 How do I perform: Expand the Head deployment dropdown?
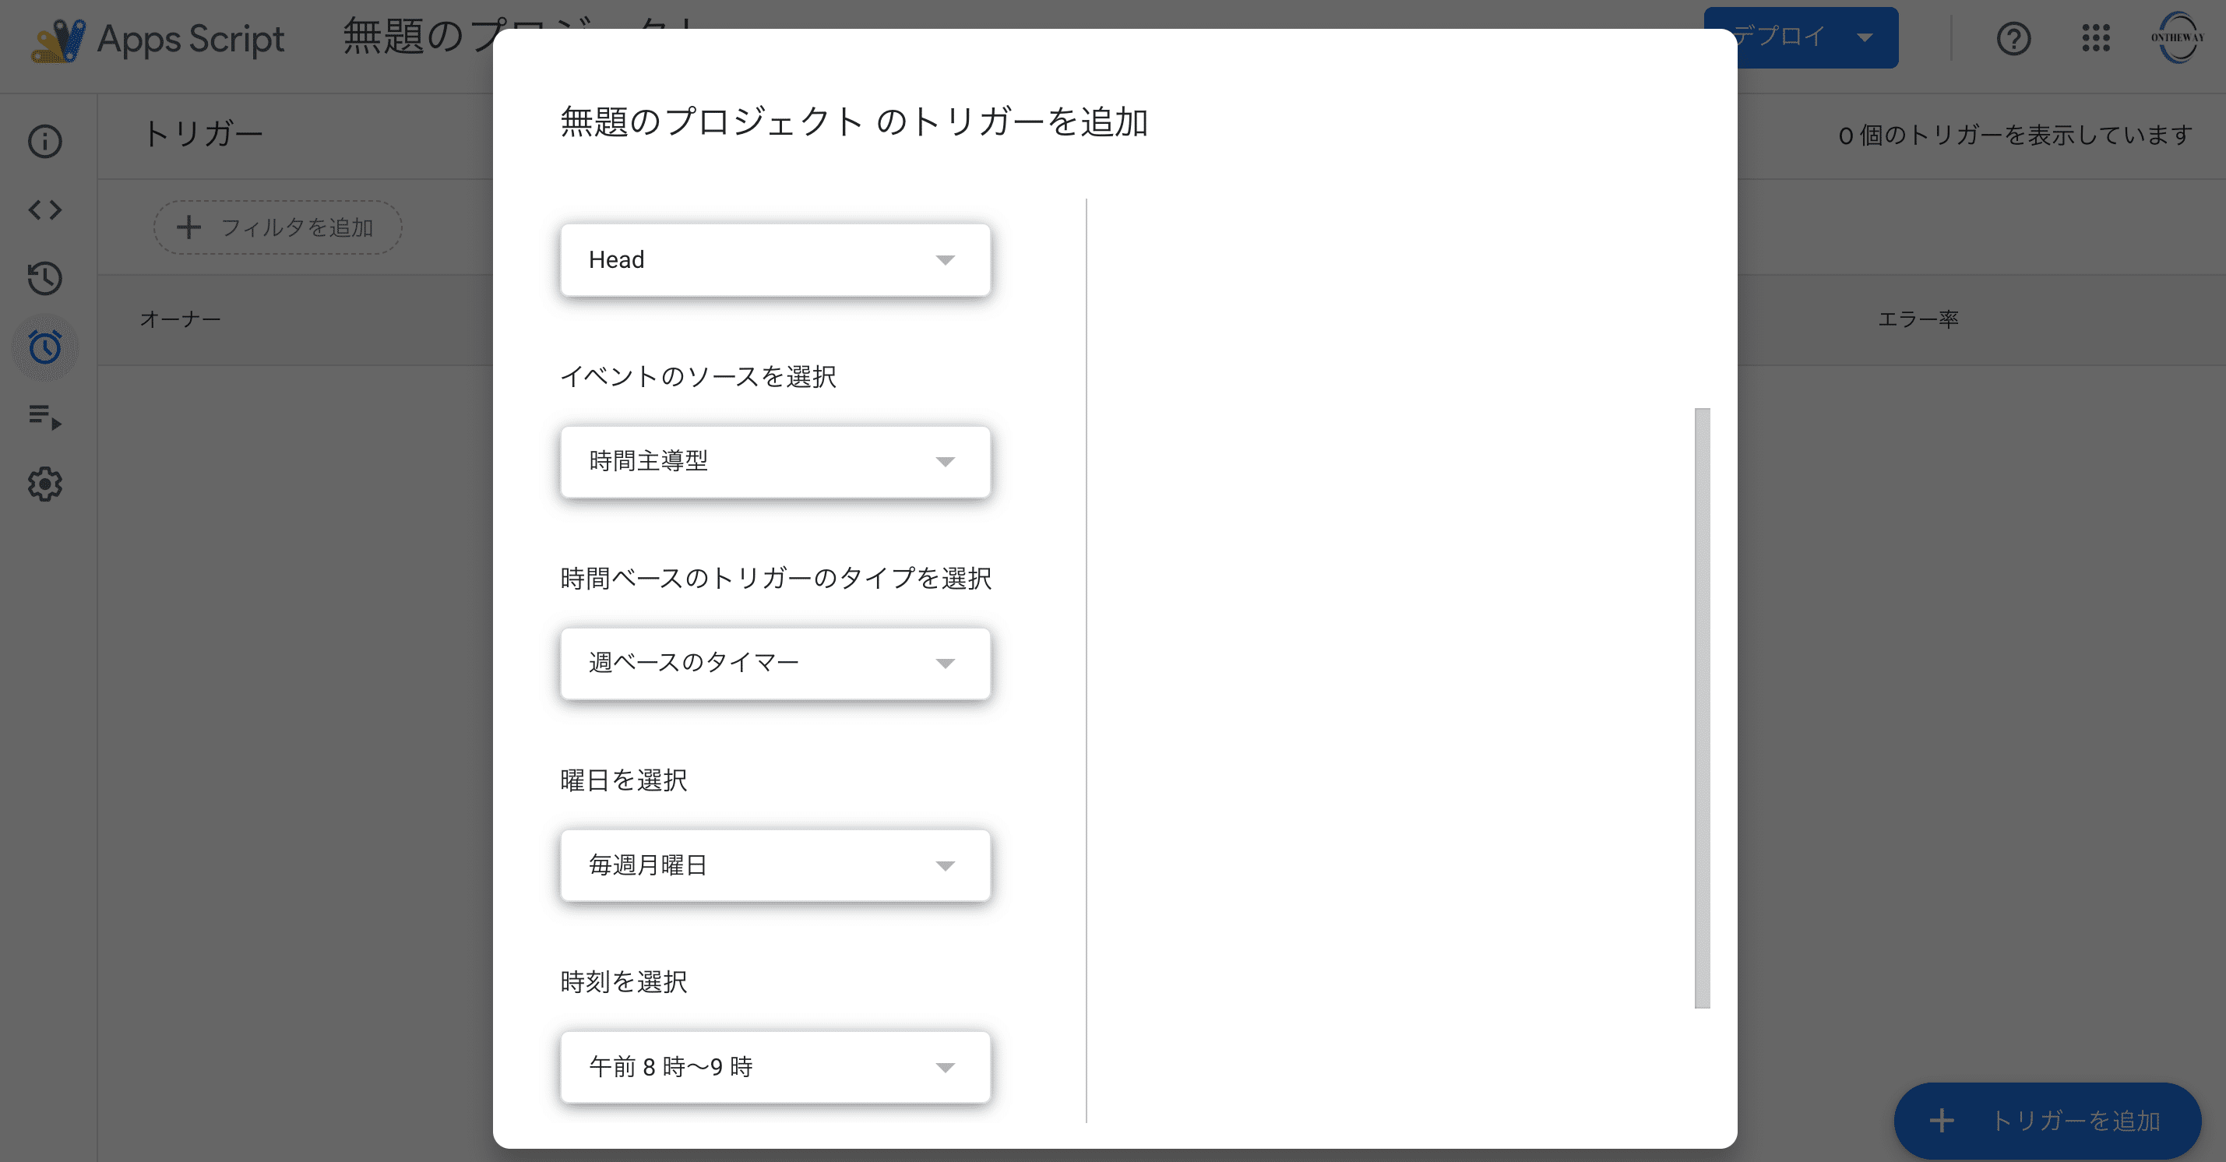pyautogui.click(x=775, y=260)
